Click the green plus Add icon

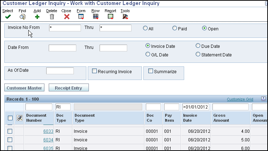[37, 17]
